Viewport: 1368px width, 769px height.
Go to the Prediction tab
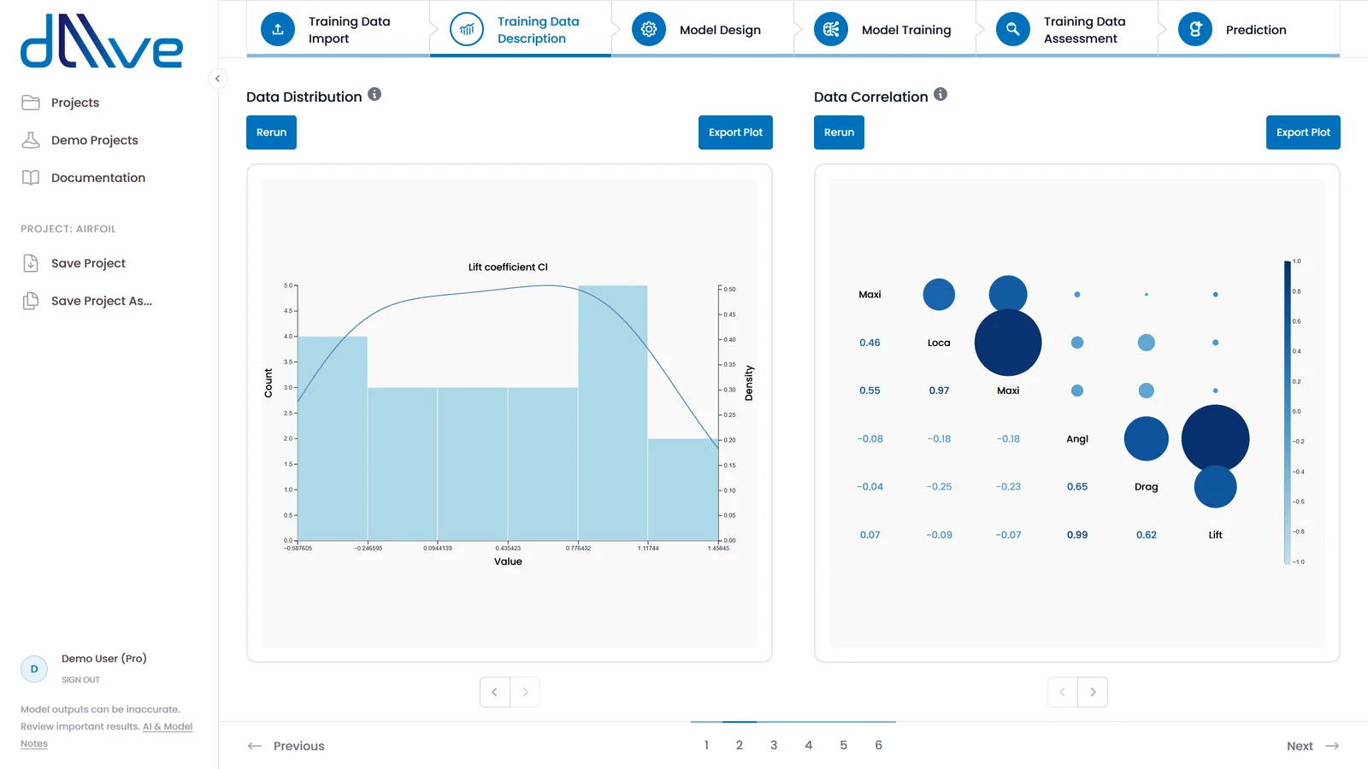1249,29
